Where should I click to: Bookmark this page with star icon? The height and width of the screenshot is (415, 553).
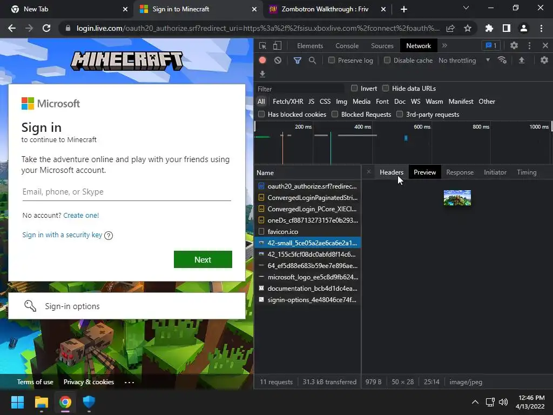(468, 28)
